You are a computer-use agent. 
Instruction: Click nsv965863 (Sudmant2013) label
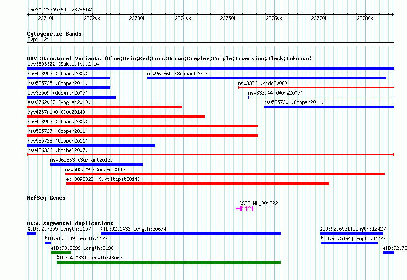[x=81, y=160]
